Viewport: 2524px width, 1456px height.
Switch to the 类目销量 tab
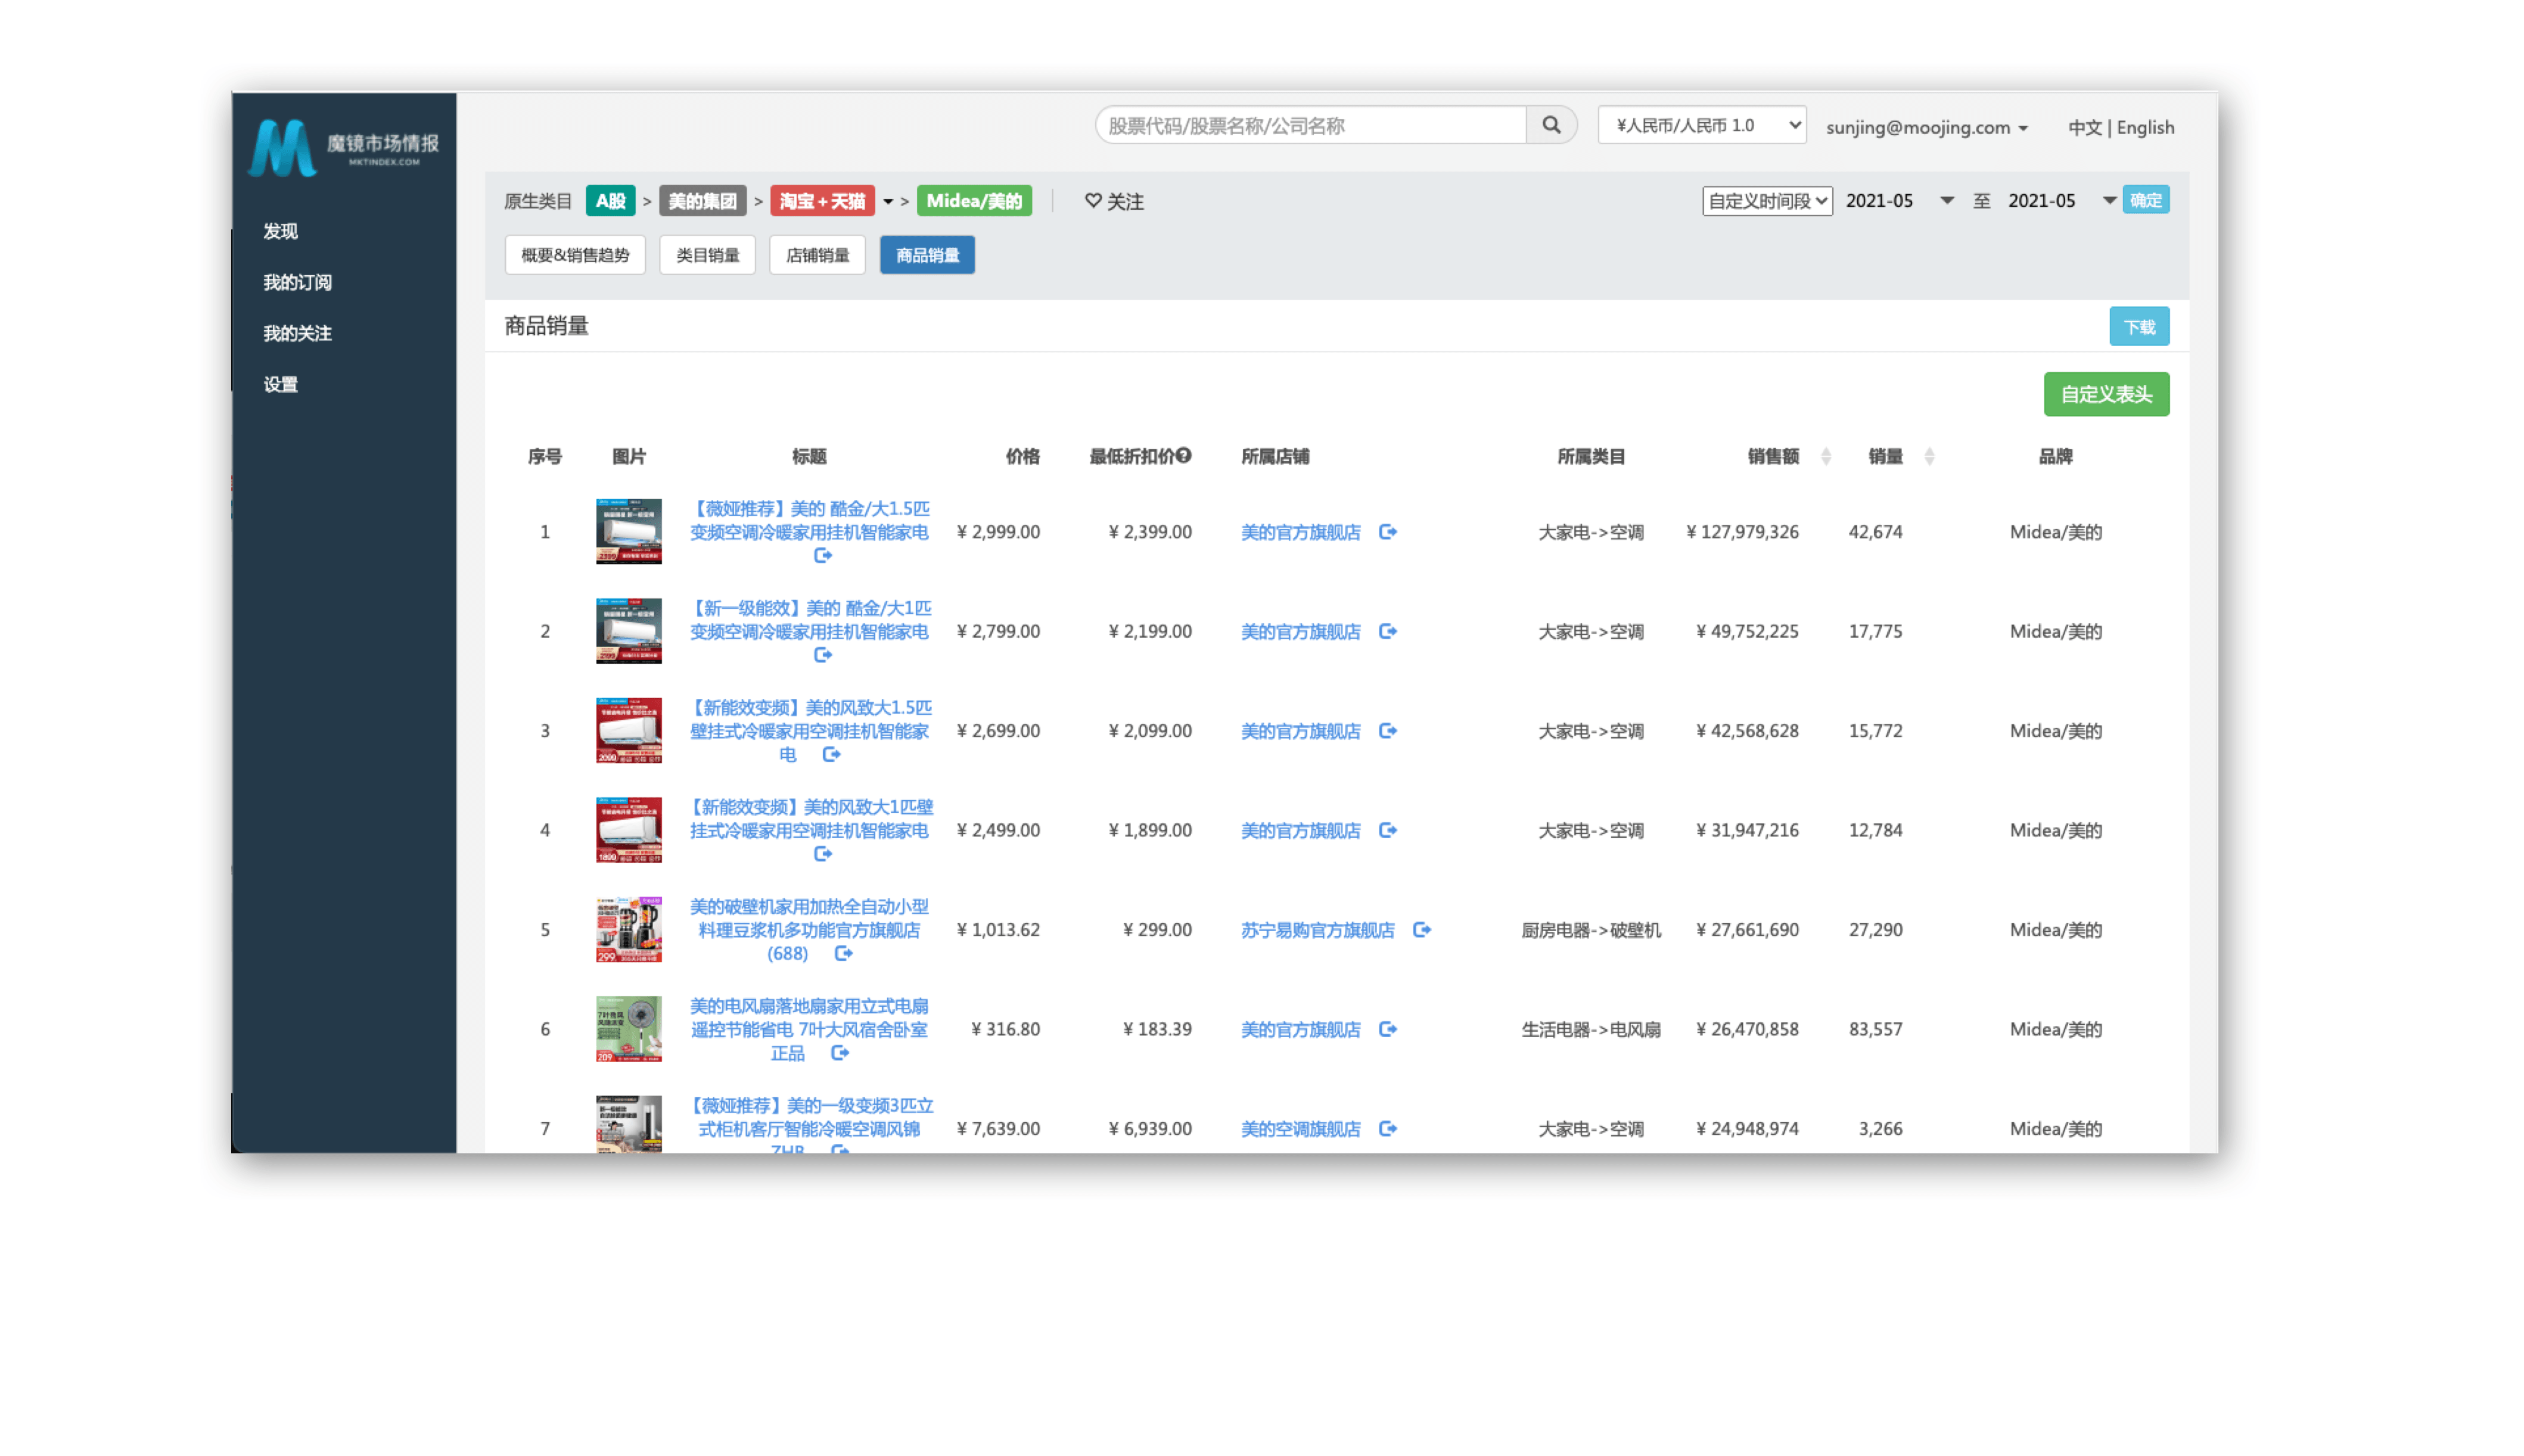tap(707, 255)
